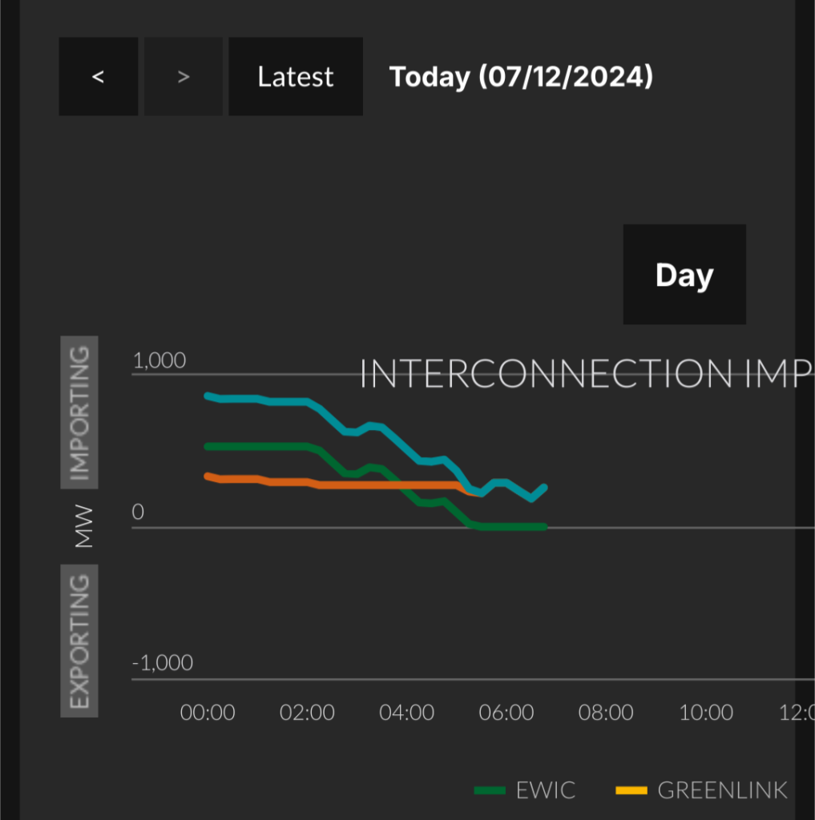Click the teal line at its 00:00 start
The width and height of the screenshot is (815, 820).
pyautogui.click(x=208, y=396)
